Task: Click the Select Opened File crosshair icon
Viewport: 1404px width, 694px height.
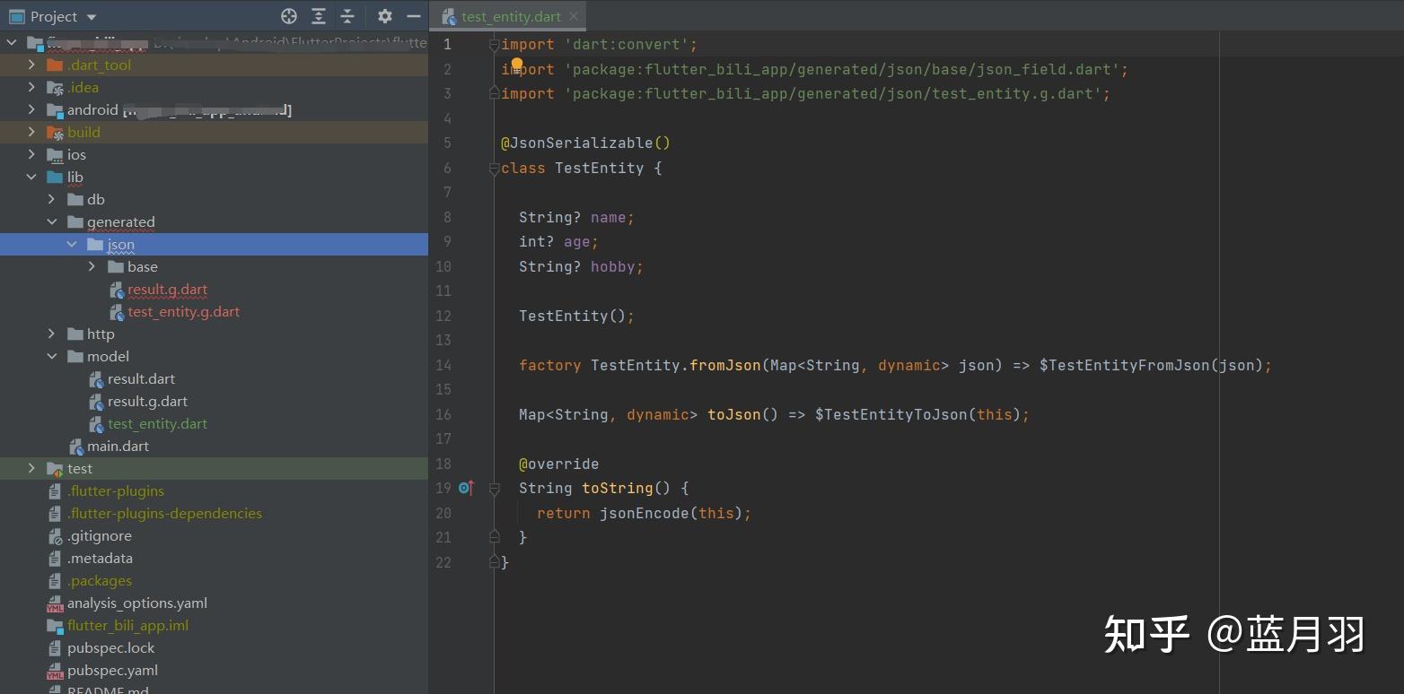Action: pyautogui.click(x=288, y=15)
